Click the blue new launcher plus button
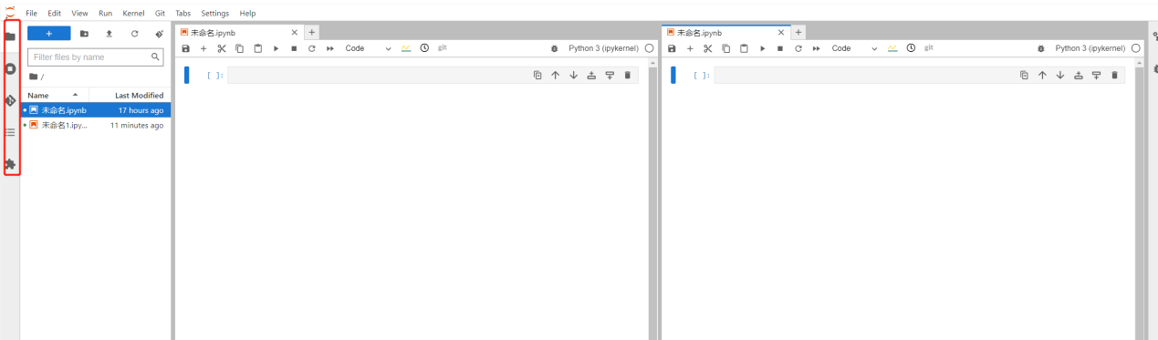 click(x=49, y=34)
